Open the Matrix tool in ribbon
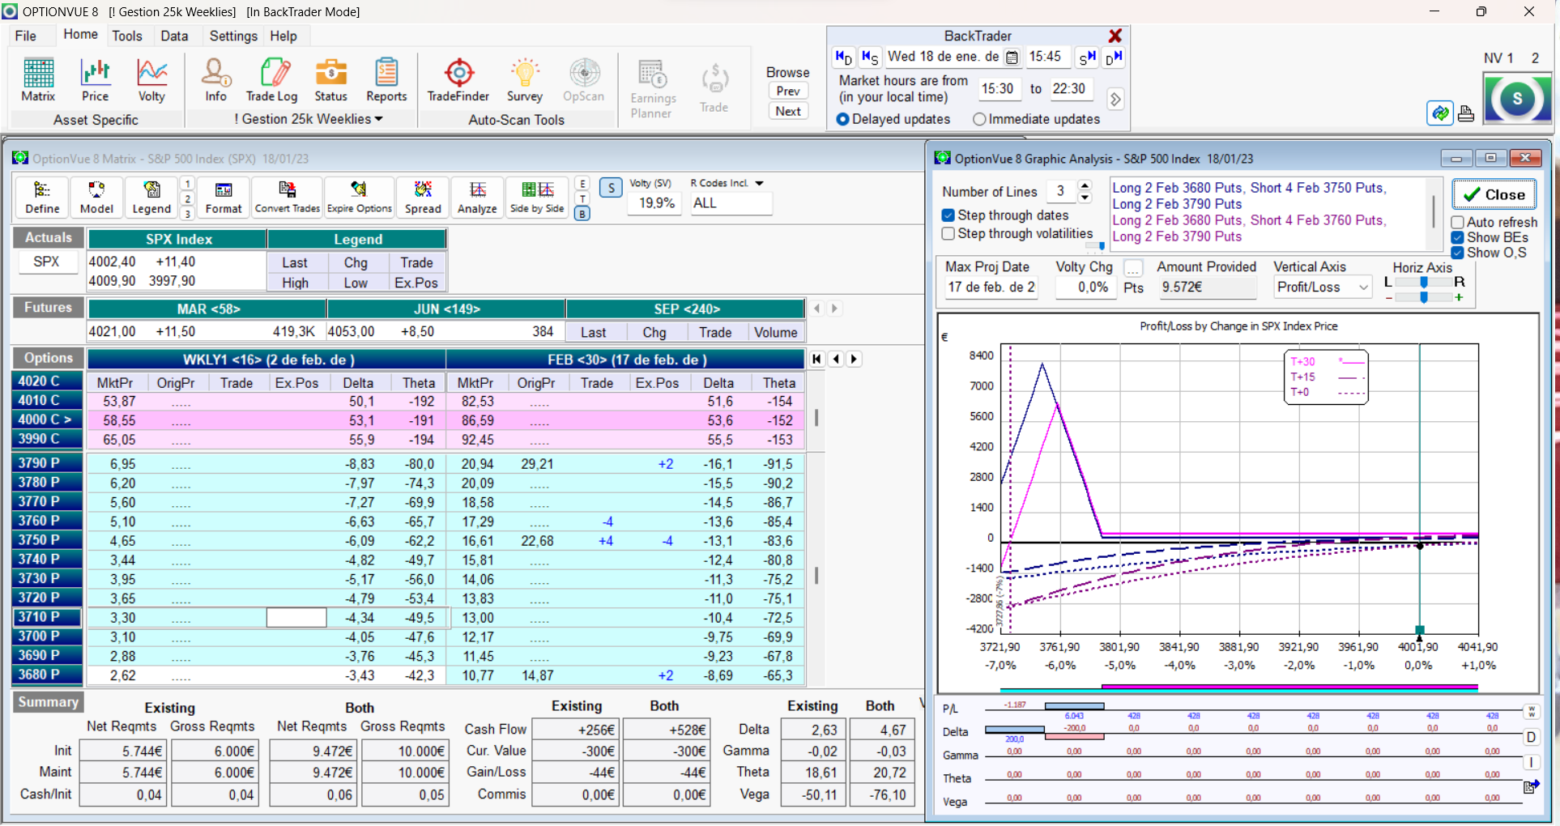Screen dimensions: 1560x826 click(38, 80)
